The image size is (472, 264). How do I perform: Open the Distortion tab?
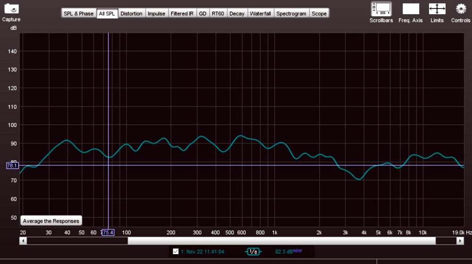(x=131, y=14)
